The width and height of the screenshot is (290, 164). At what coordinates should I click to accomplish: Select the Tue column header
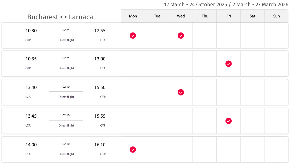tap(157, 16)
